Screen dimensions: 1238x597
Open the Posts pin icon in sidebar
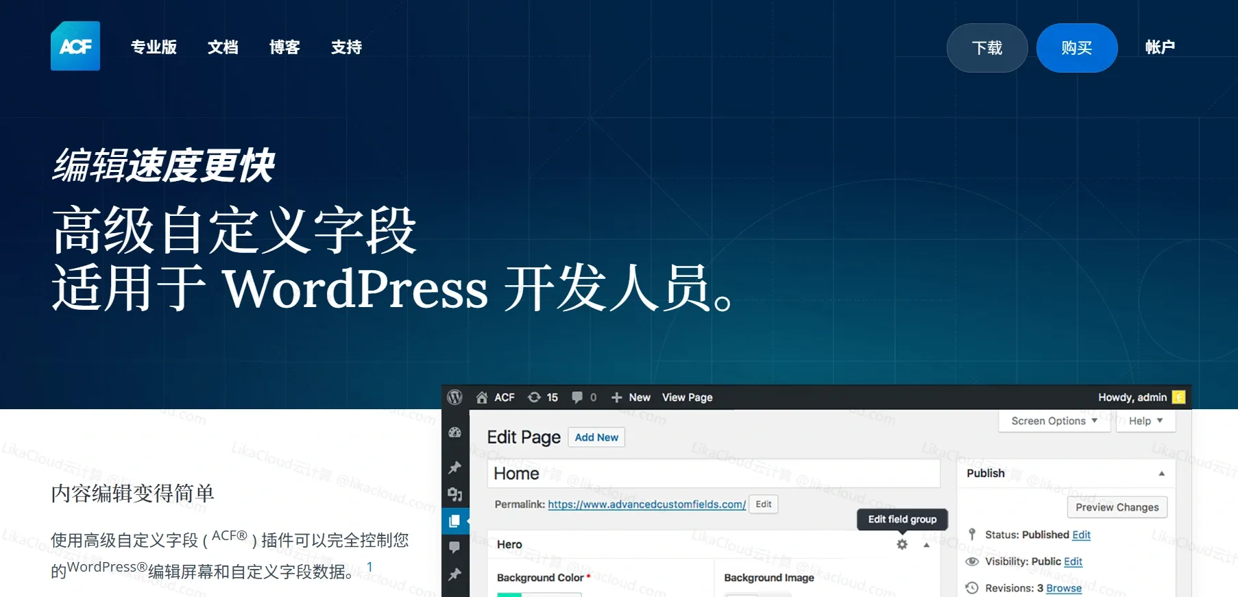(455, 467)
